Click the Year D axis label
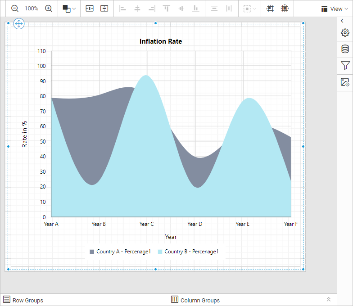 (195, 224)
